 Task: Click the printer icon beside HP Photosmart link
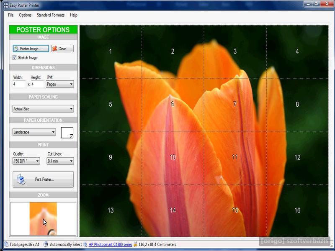coord(85,244)
